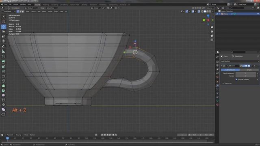Adjust Levels Viewport value slider
Image resolution: width=260 pixels, height=146 pixels.
click(246, 73)
